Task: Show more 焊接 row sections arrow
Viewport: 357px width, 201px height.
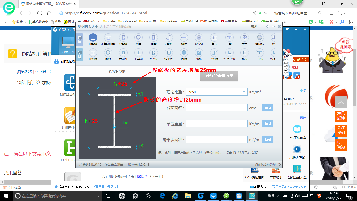Action: click(277, 40)
